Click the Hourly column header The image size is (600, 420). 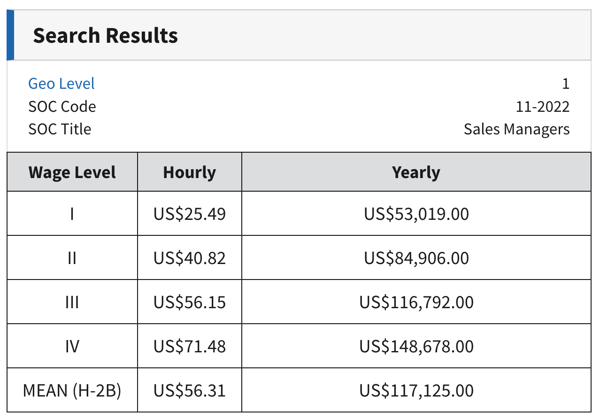coord(189,172)
